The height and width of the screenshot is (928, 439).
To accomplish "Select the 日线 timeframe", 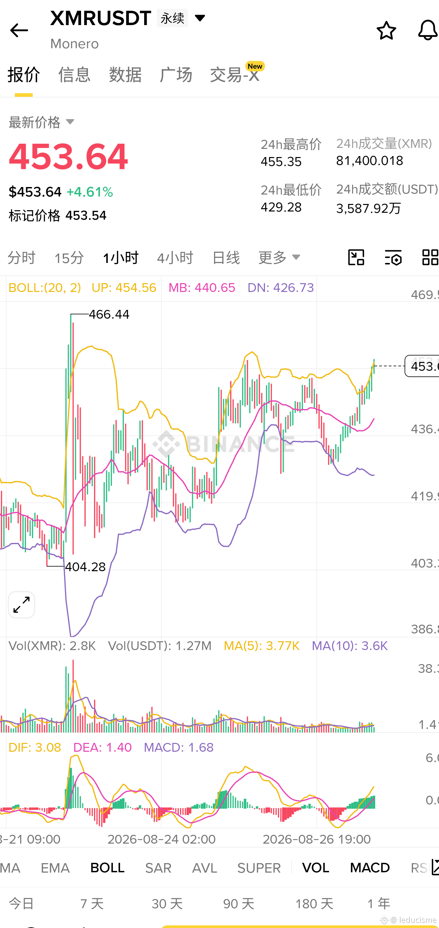I will 226,258.
